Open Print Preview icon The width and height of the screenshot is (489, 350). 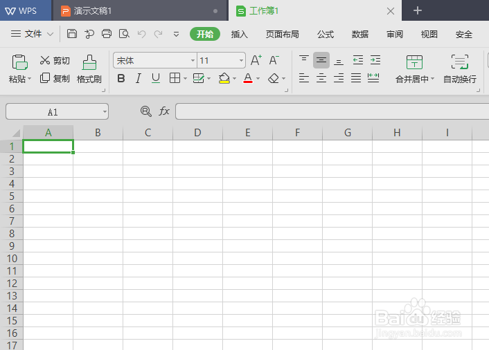point(124,34)
